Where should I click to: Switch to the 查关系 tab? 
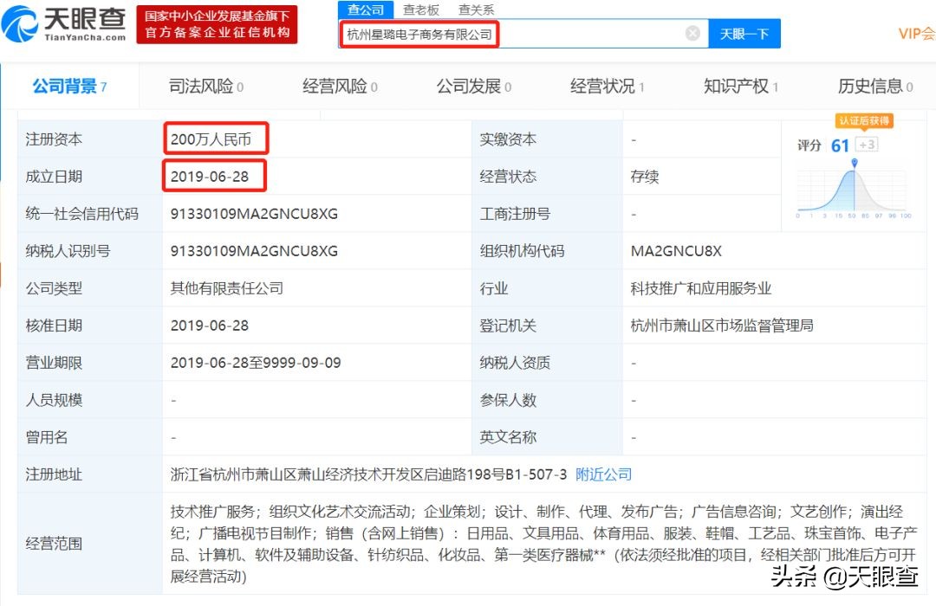(475, 10)
